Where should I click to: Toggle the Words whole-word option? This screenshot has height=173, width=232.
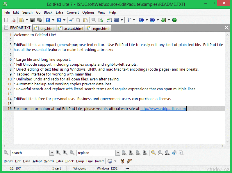49,161
